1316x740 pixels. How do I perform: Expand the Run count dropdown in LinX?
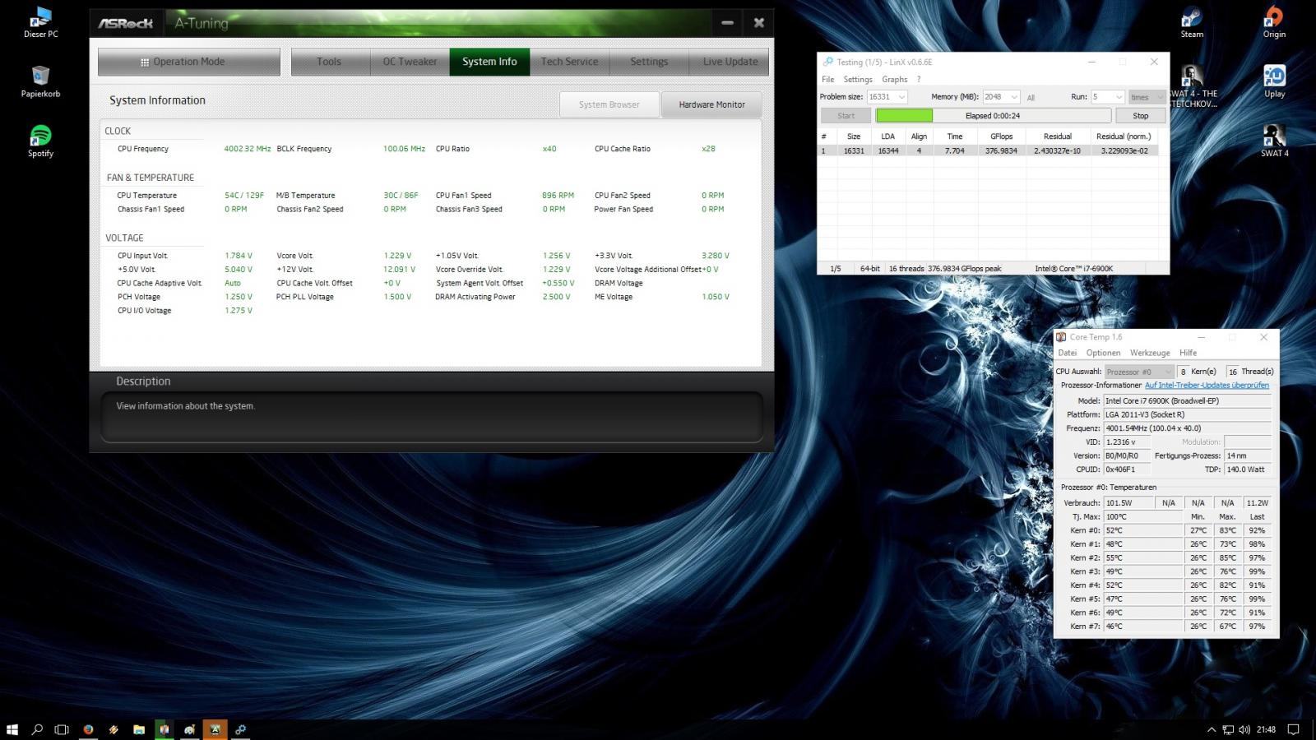tap(1118, 97)
